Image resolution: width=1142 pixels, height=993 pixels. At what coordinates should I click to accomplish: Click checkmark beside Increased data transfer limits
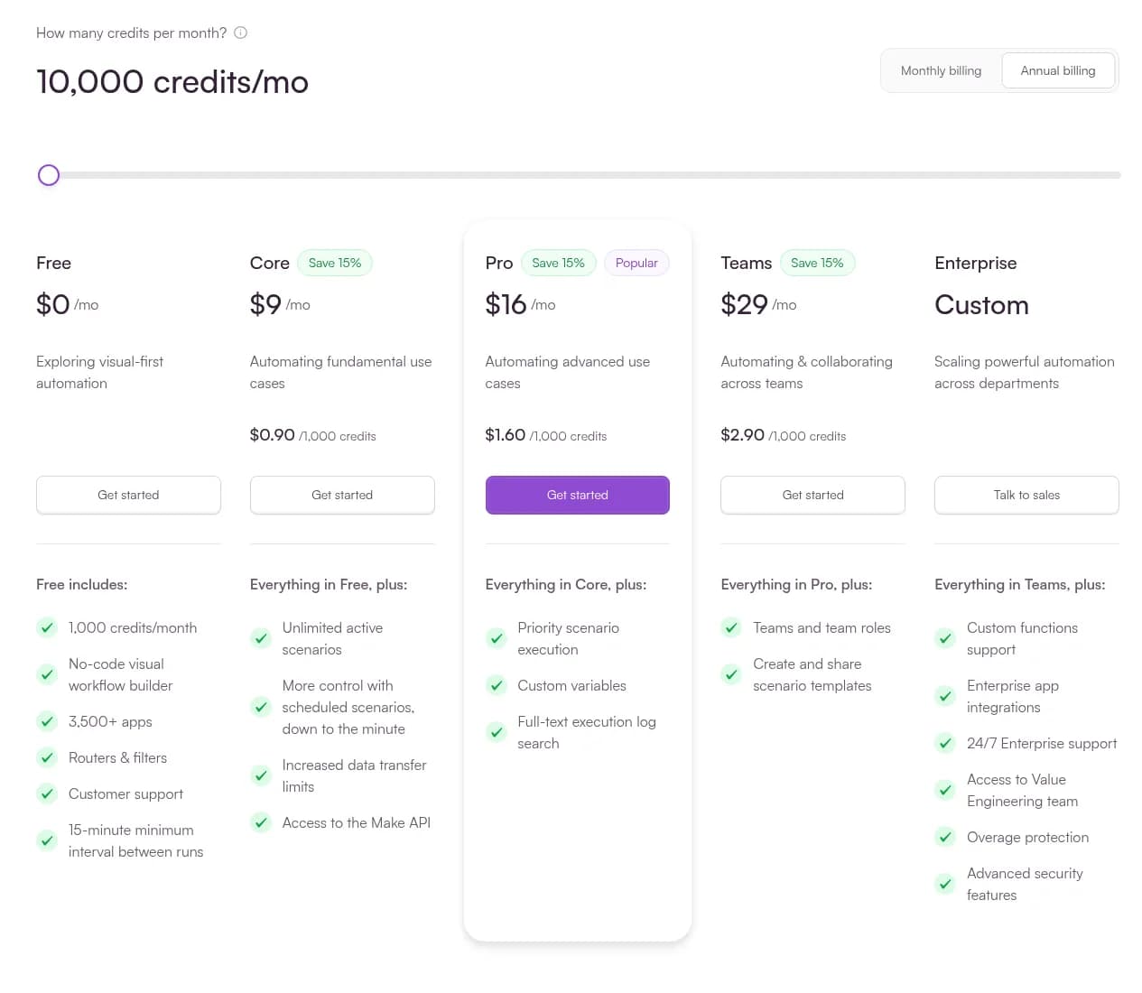pyautogui.click(x=261, y=775)
